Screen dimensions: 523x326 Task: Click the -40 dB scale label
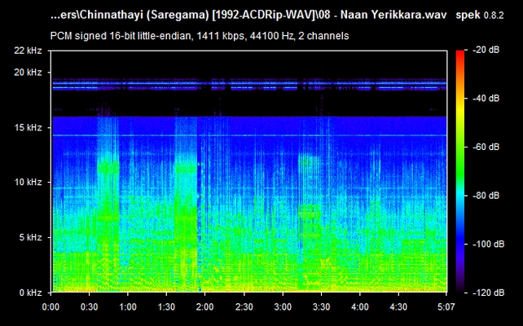486,98
